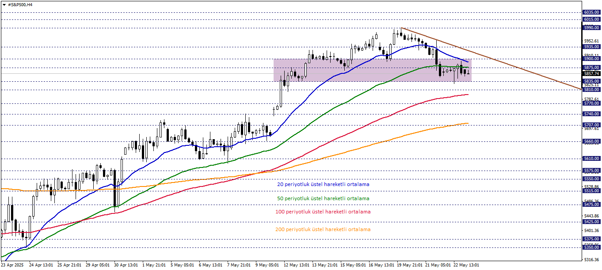Screen dimensions: 602x270
Task: Click the 16 May 13:01 time label
Action: click(381, 266)
